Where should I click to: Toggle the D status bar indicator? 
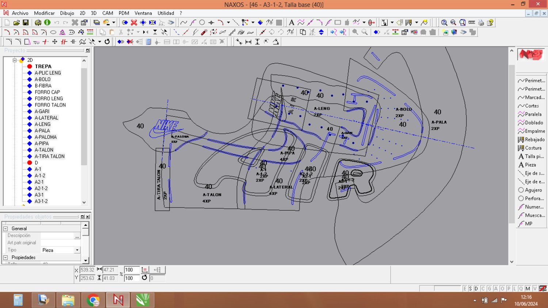pos(476,289)
